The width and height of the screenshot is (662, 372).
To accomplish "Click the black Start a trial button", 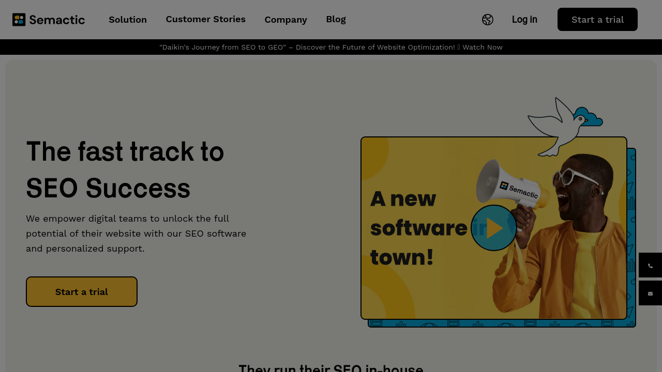I will point(597,20).
